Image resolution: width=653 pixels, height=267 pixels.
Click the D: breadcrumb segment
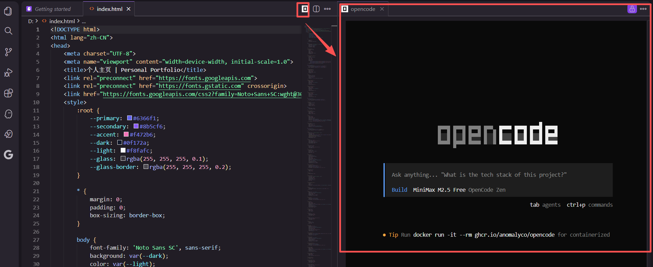point(31,21)
